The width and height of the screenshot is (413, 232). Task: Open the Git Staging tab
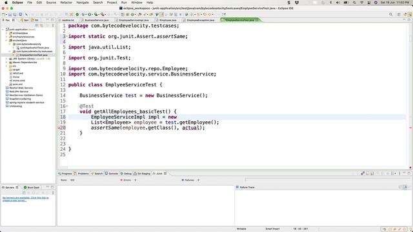pos(142,173)
